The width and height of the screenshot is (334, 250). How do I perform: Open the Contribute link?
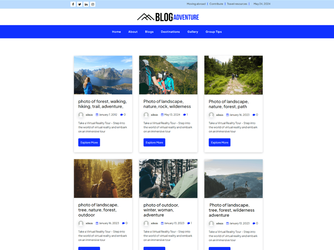216,4
